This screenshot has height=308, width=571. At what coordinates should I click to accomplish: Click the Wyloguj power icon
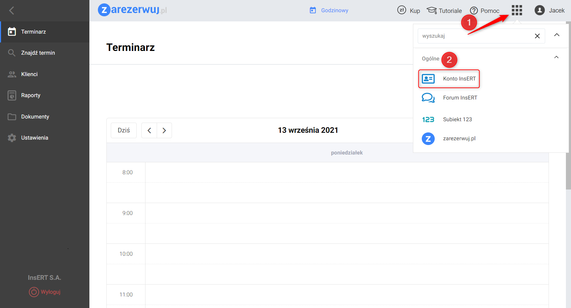34,292
